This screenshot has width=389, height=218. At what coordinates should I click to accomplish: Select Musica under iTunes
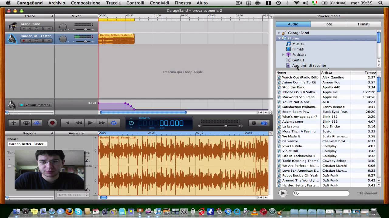point(298,44)
